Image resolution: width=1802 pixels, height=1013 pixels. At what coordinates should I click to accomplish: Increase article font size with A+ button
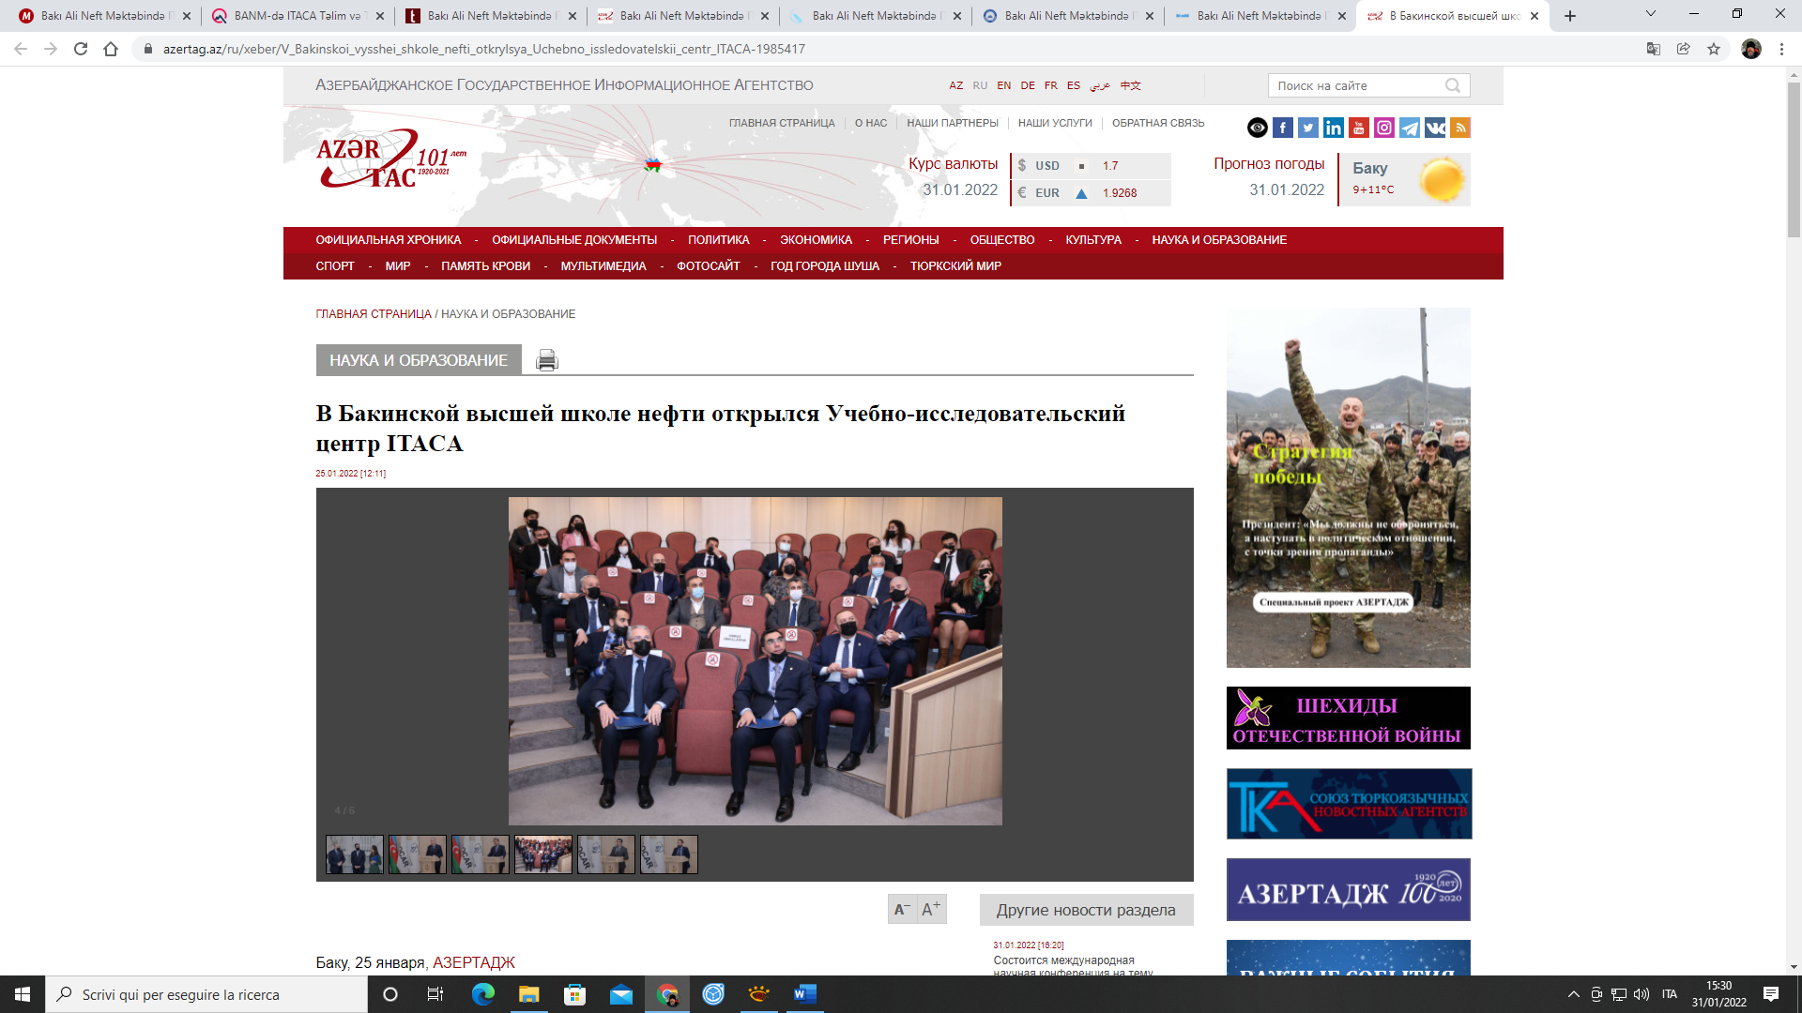coord(931,909)
